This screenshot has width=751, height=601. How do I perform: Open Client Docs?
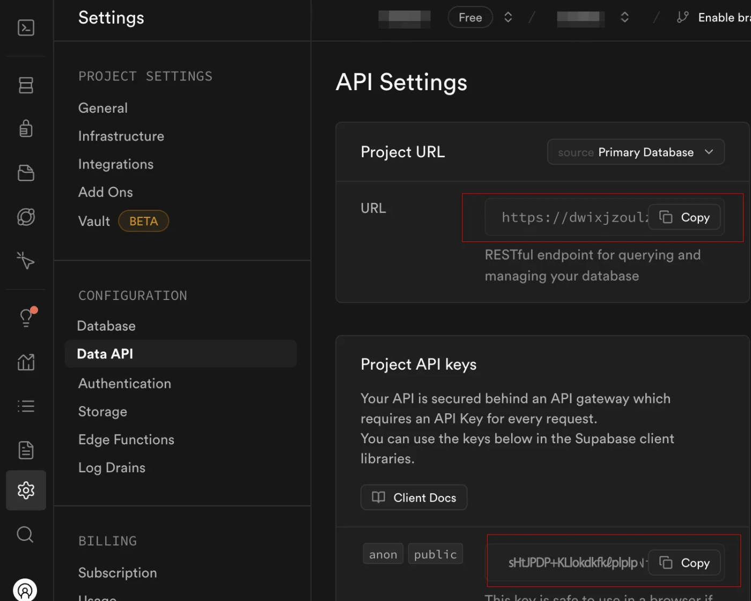[x=414, y=497]
